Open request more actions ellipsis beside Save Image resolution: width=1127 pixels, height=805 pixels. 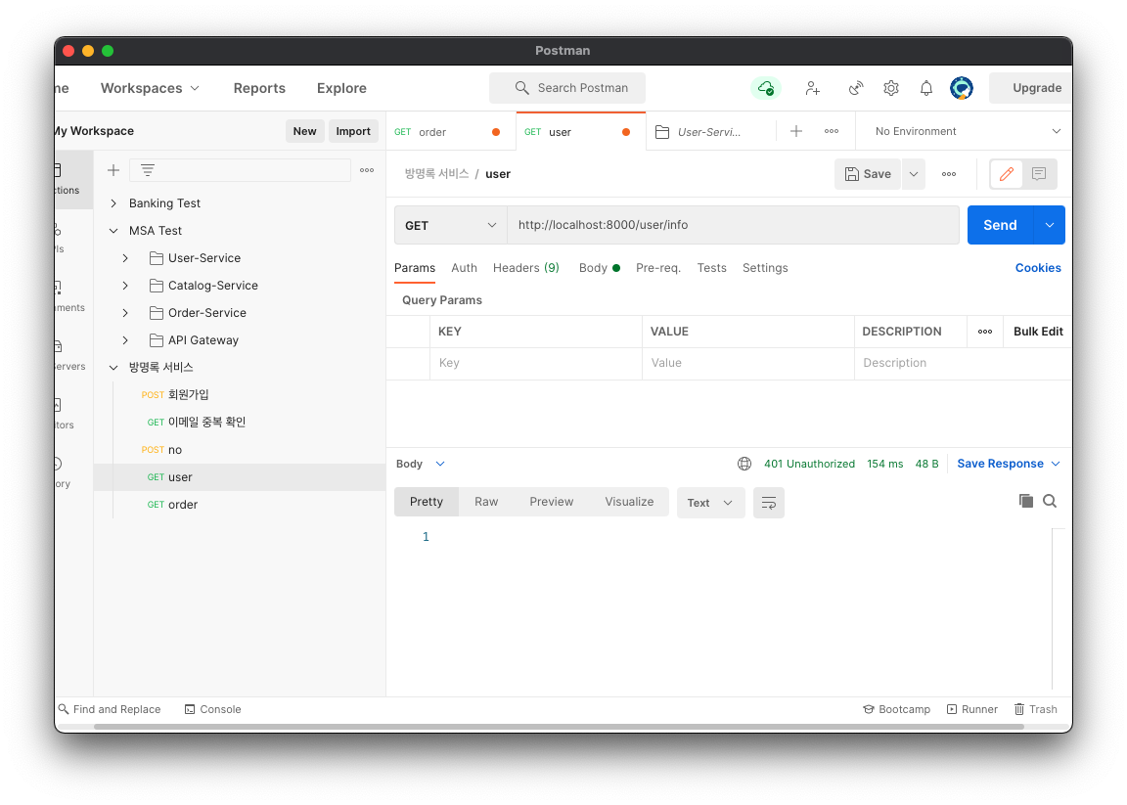click(x=949, y=174)
